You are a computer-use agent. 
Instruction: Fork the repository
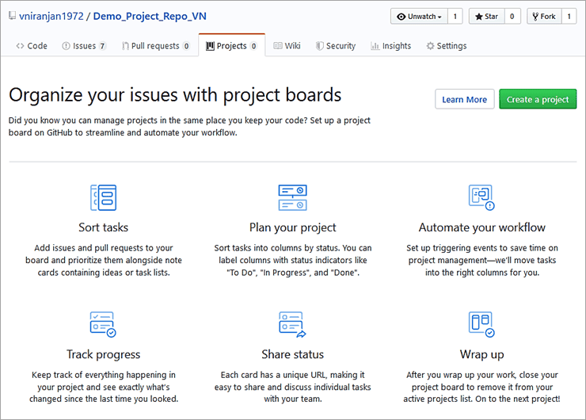544,17
